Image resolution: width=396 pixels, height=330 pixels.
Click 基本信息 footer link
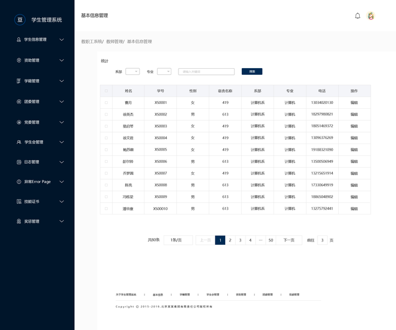(x=158, y=295)
